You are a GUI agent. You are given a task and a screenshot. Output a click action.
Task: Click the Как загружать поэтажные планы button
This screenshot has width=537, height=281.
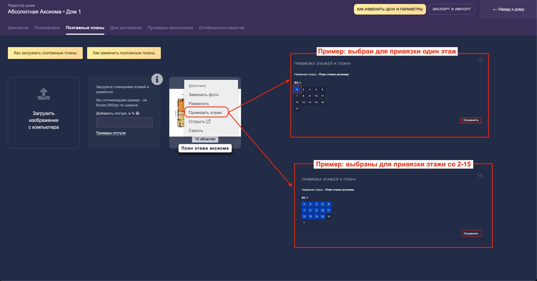coord(45,53)
